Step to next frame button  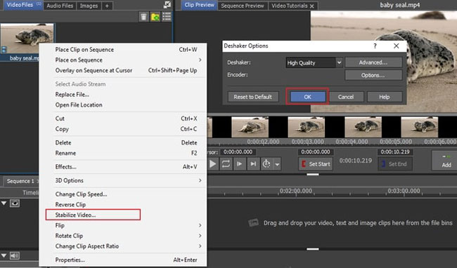coord(240,164)
